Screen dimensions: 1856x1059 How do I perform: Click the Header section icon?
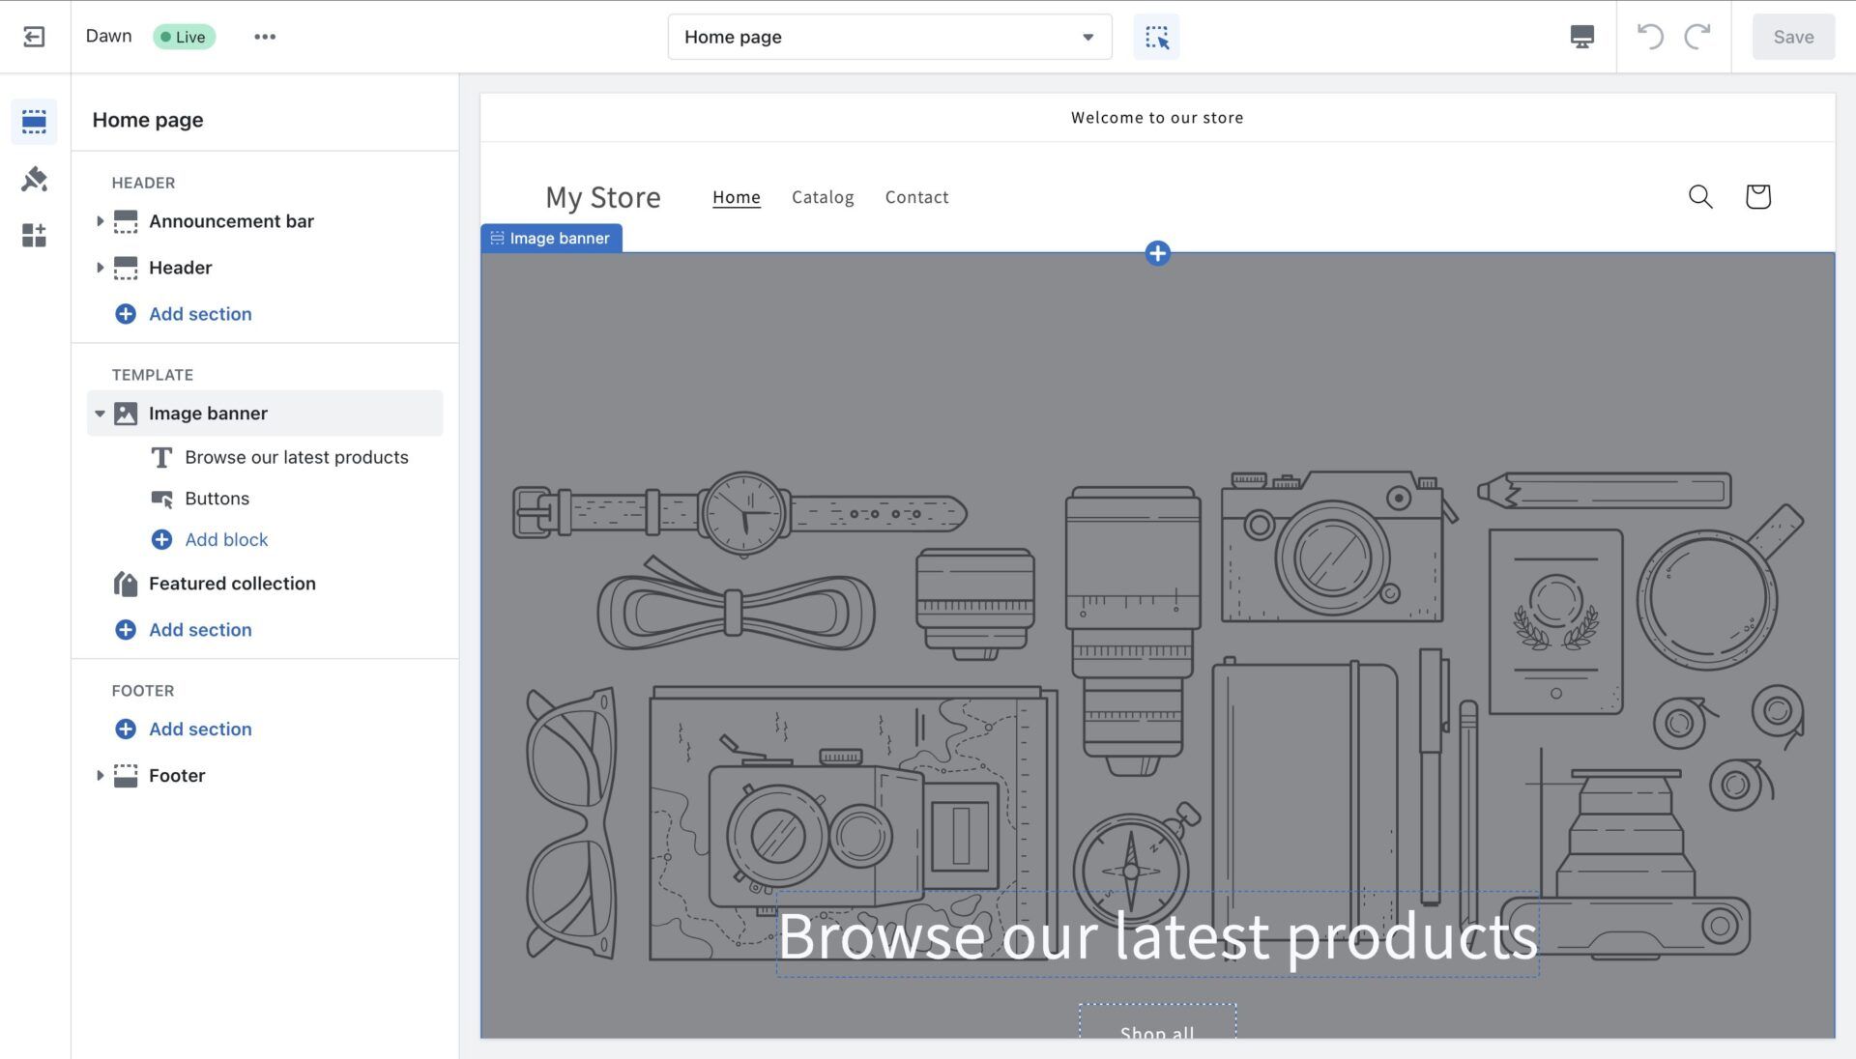[x=126, y=268]
